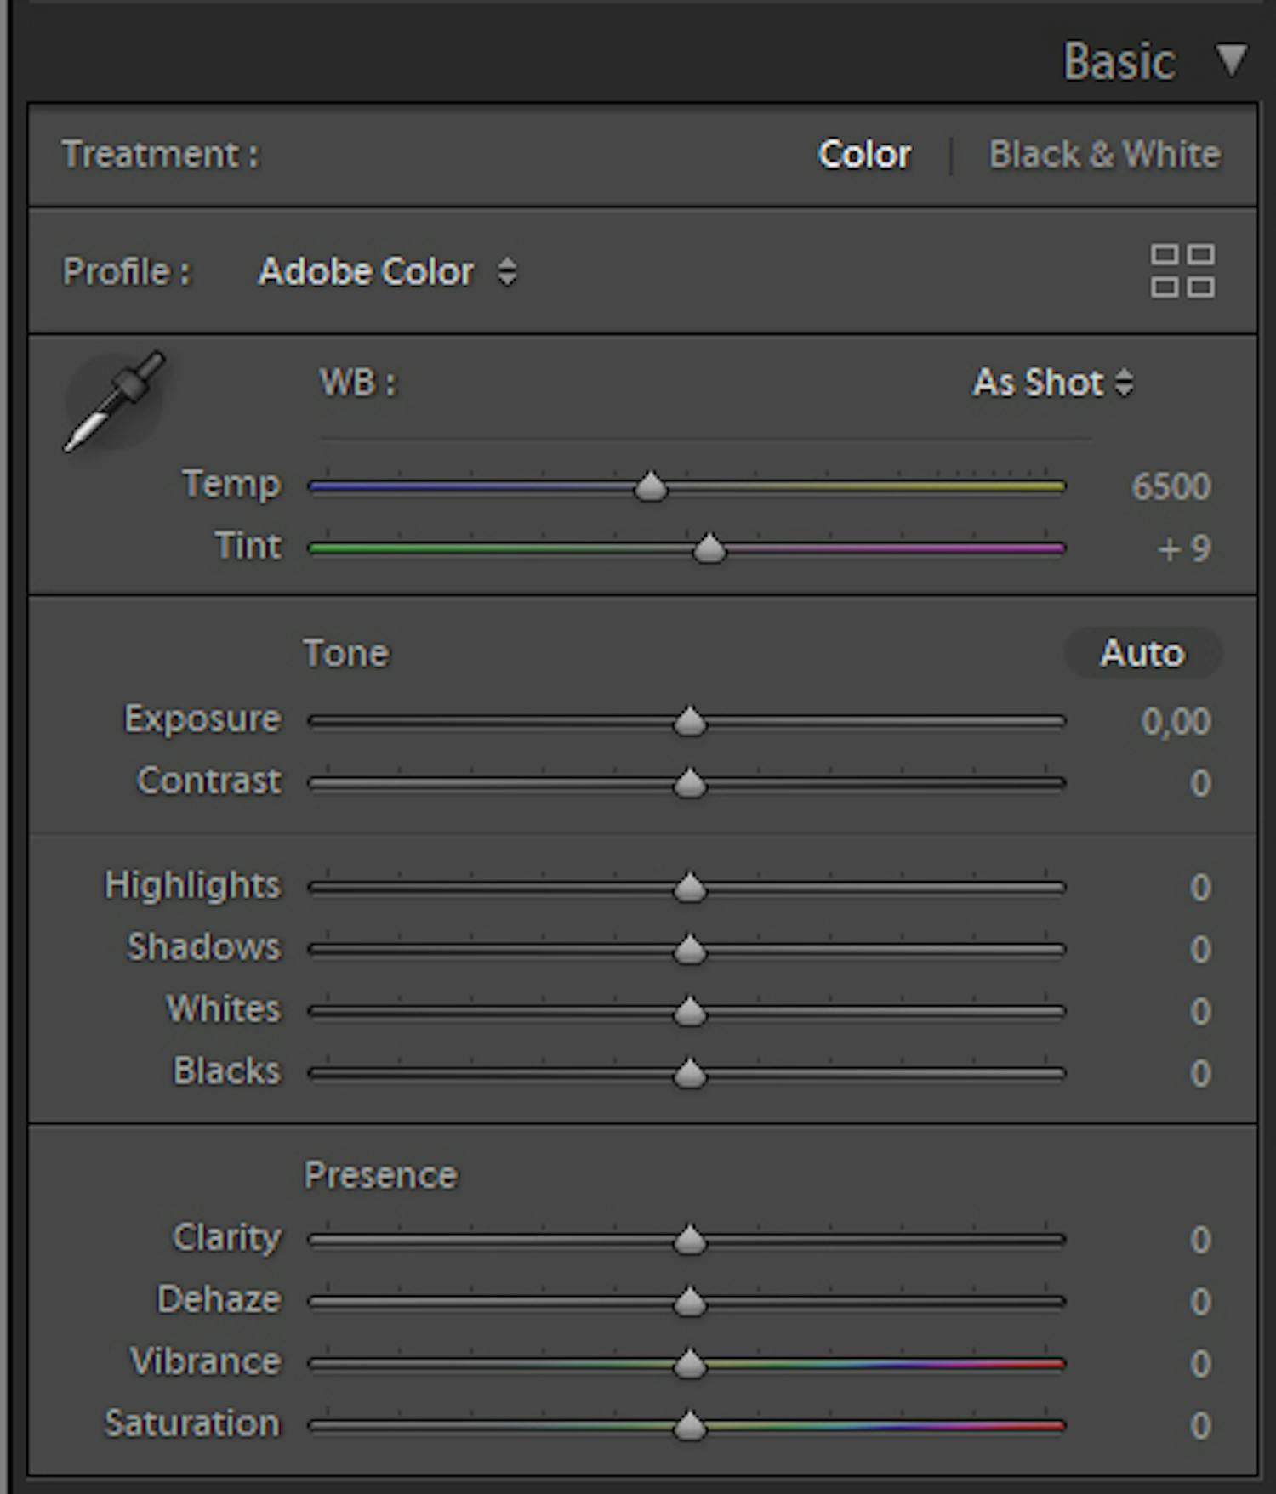
Task: Click the Treatment label
Action: [161, 155]
